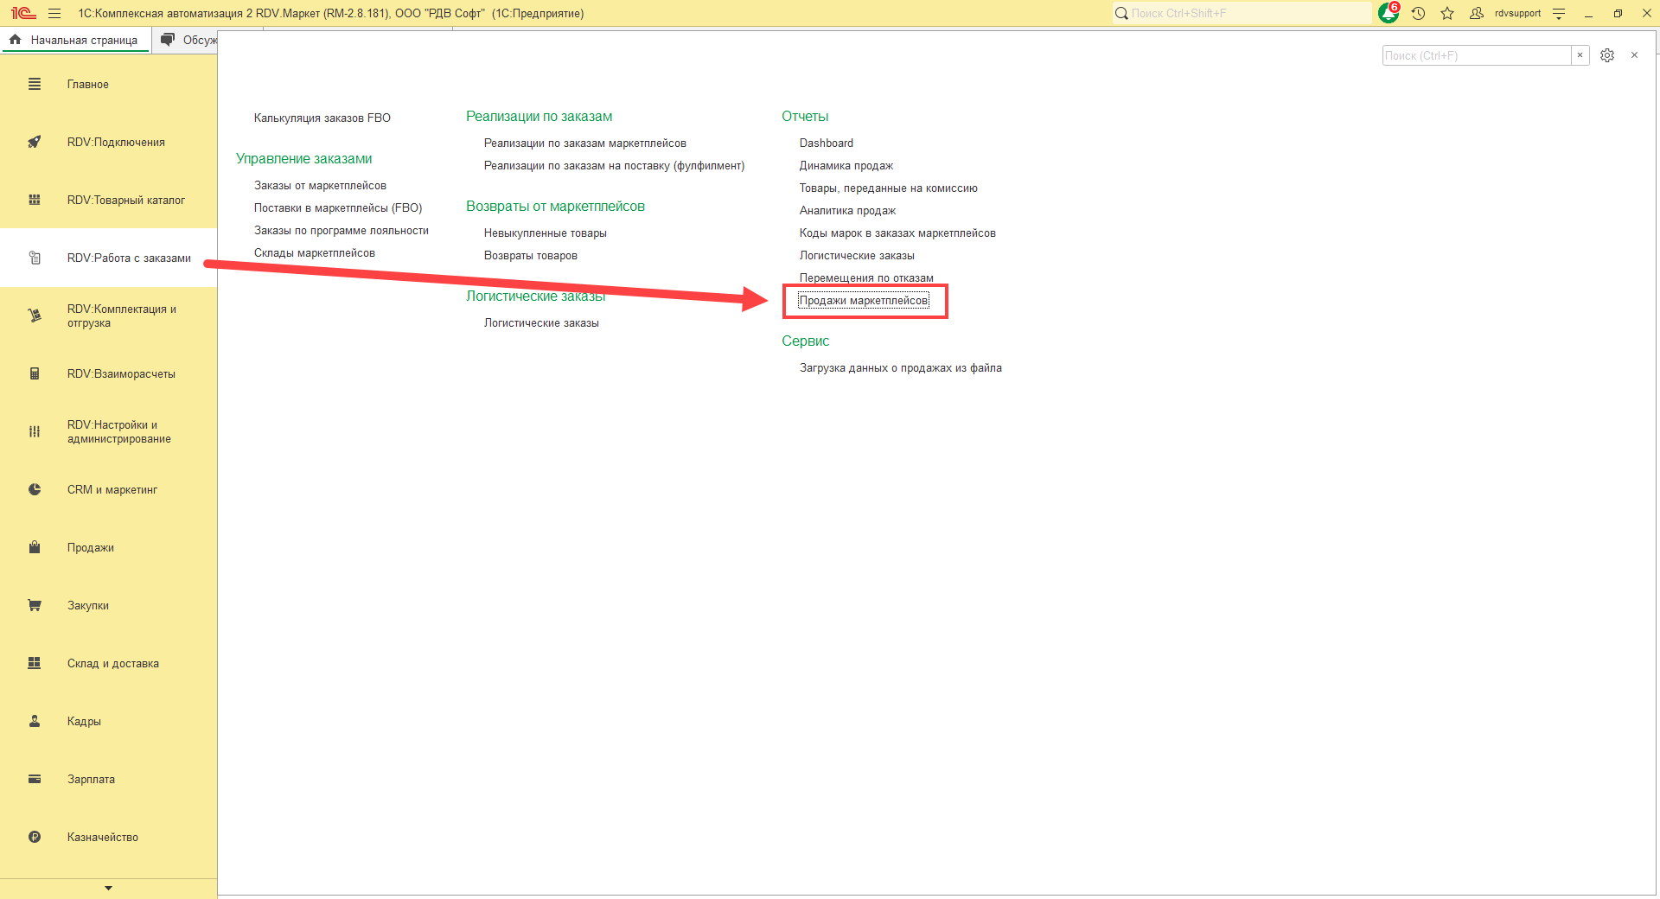Click the RDV:Комплектация и отгрузка icon
This screenshot has width=1660, height=899.
coord(35,316)
